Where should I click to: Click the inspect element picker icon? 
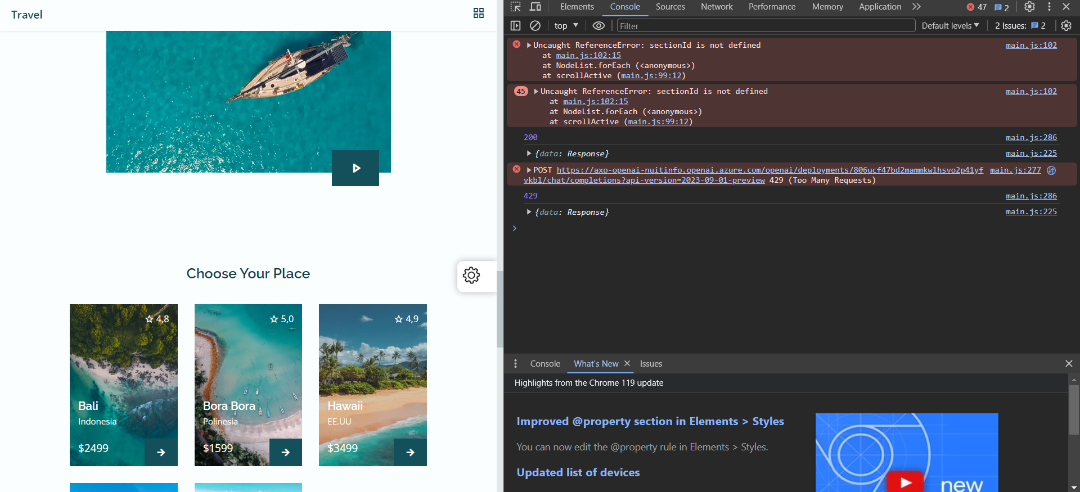click(515, 7)
